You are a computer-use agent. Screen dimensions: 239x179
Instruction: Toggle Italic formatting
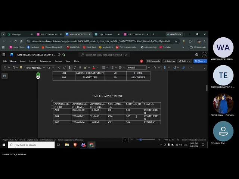click(75, 67)
